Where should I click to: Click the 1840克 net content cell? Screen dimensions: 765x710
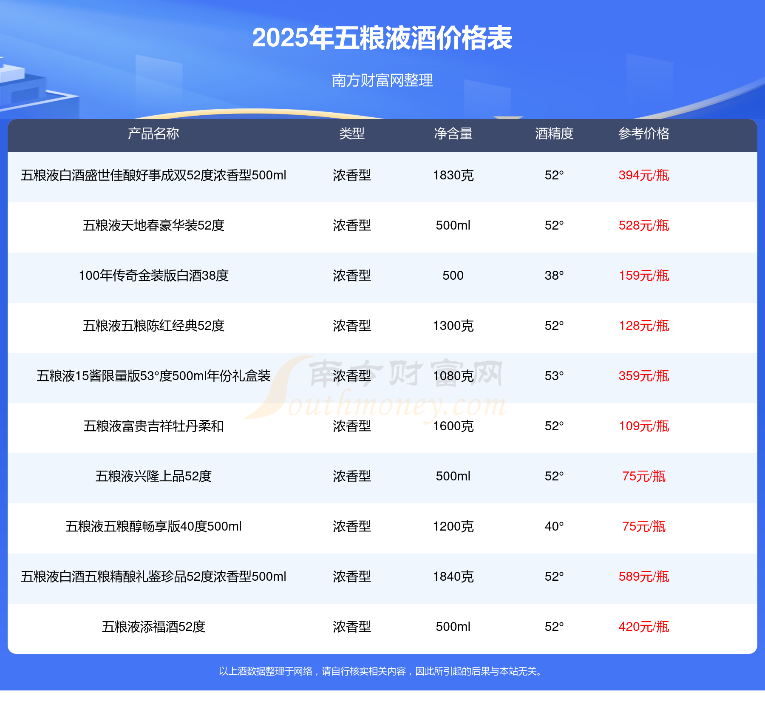(453, 577)
